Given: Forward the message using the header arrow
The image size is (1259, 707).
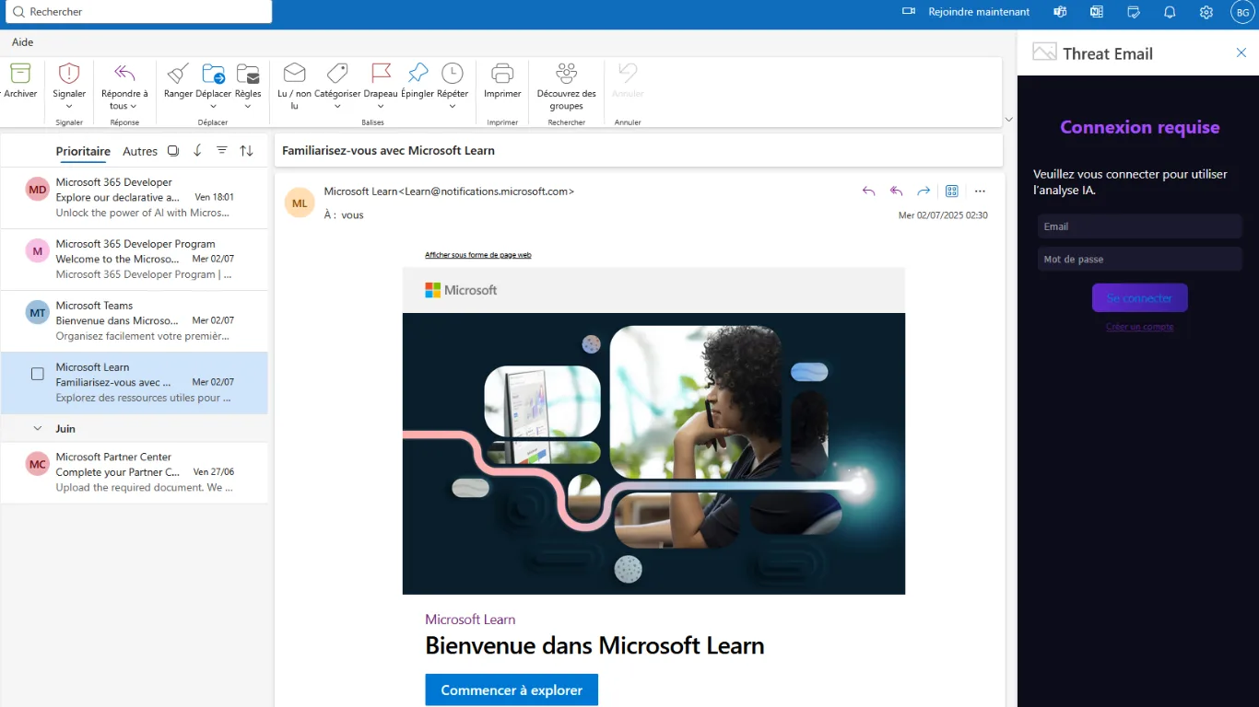Looking at the screenshot, I should pos(924,191).
